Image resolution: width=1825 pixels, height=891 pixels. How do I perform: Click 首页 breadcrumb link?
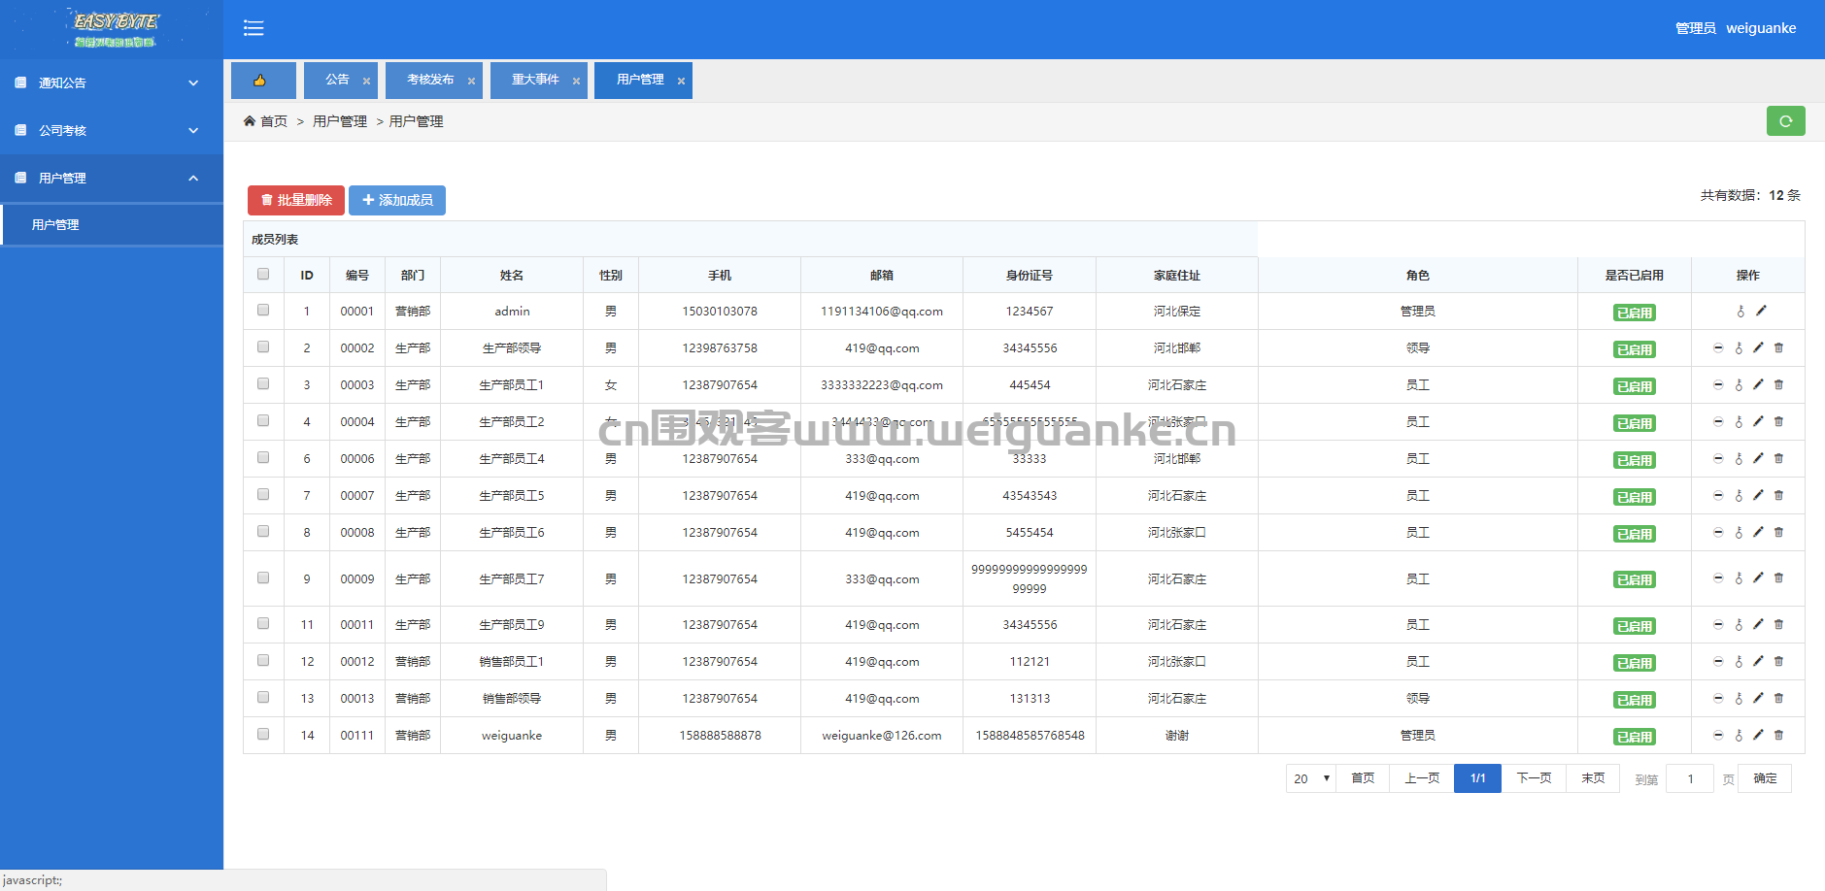click(x=274, y=121)
